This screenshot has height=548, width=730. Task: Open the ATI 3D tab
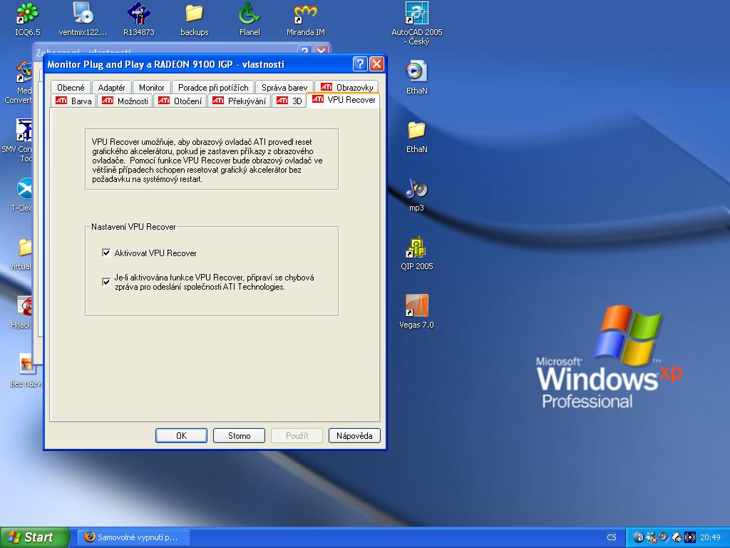point(289,101)
